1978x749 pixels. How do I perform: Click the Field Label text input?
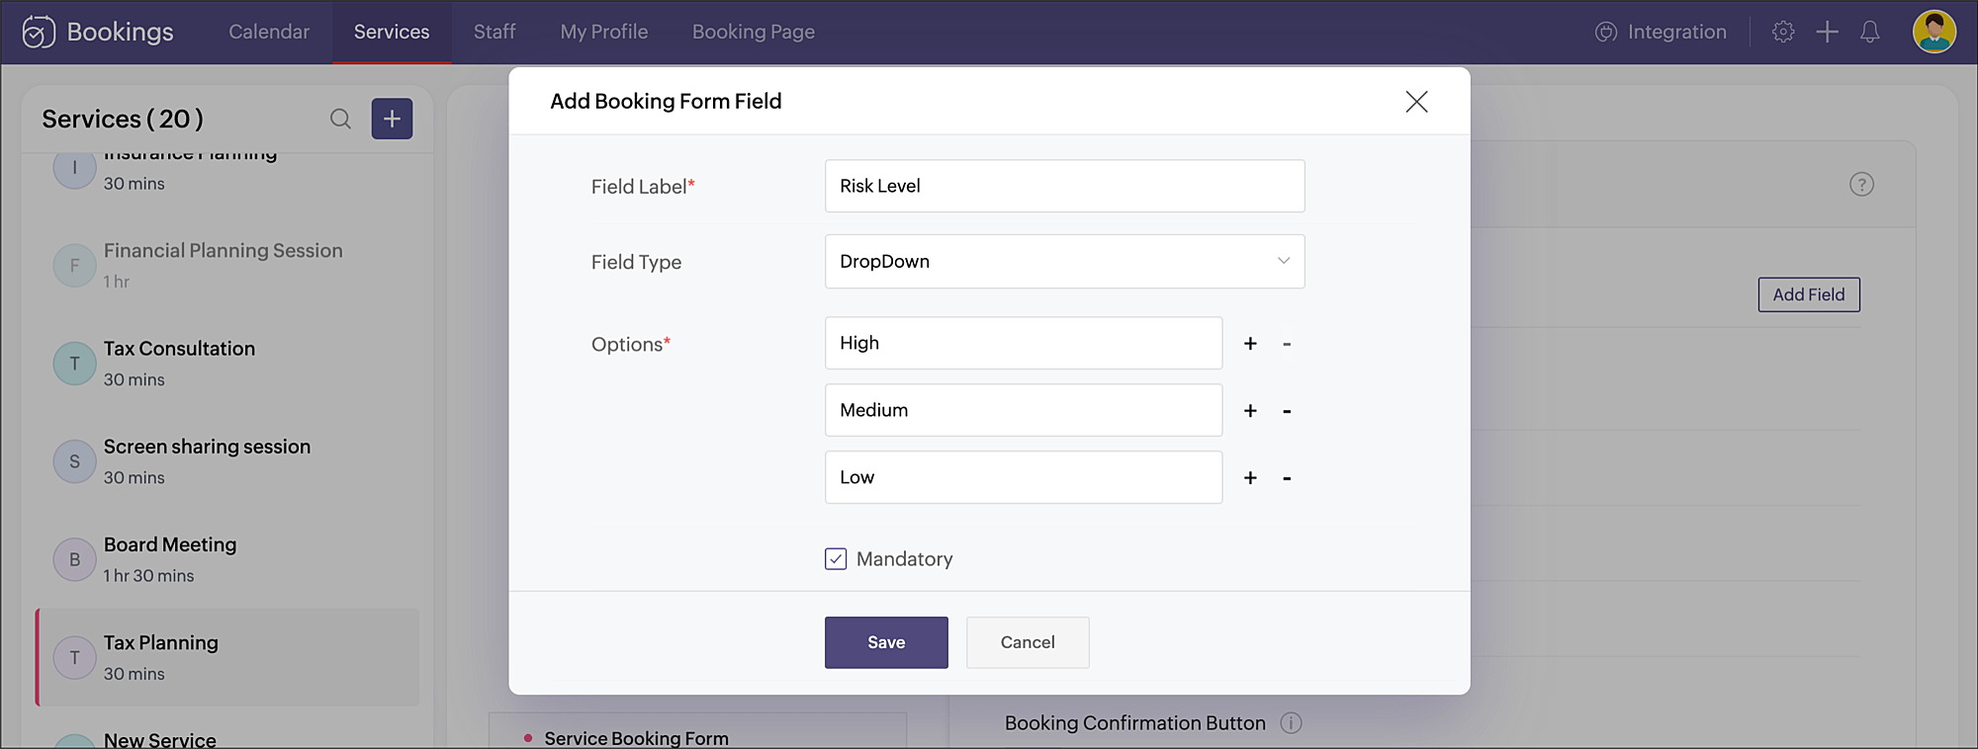pos(1064,186)
